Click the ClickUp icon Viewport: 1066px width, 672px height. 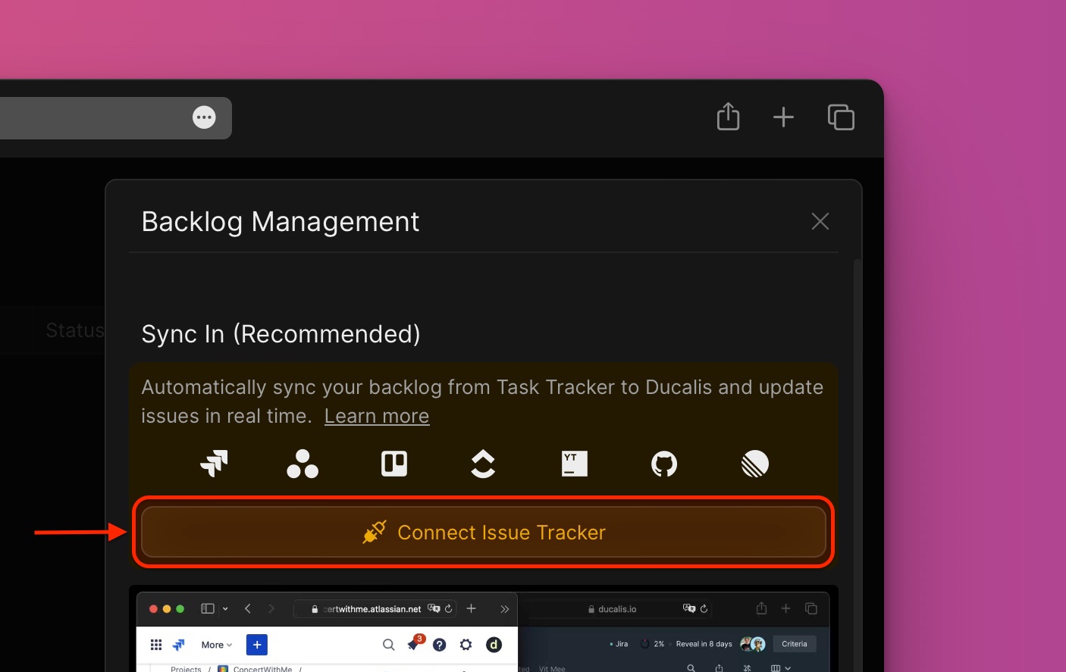coord(483,464)
